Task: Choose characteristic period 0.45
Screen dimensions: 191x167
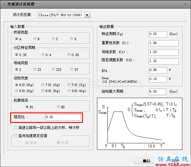Action: pos(69,55)
